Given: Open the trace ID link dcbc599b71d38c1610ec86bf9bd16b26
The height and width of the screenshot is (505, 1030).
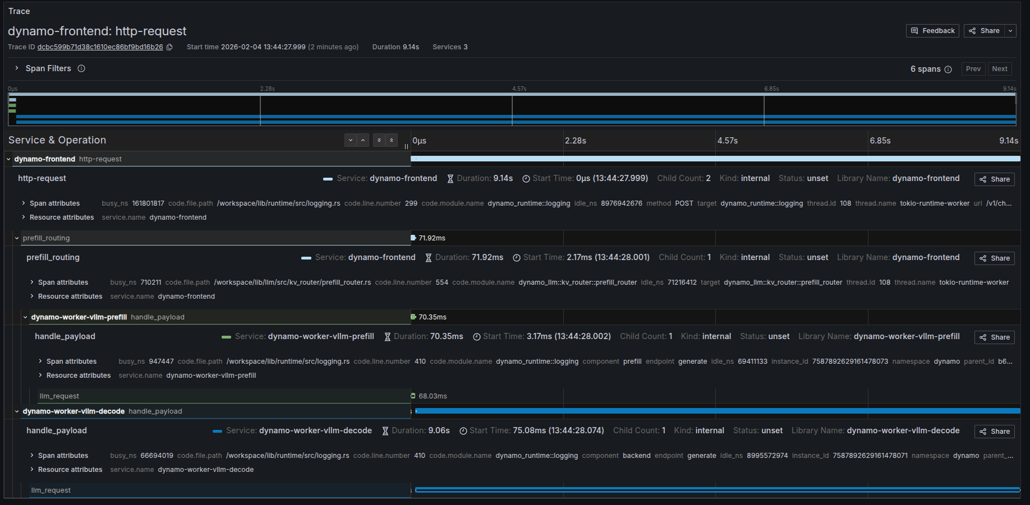Looking at the screenshot, I should click(101, 47).
